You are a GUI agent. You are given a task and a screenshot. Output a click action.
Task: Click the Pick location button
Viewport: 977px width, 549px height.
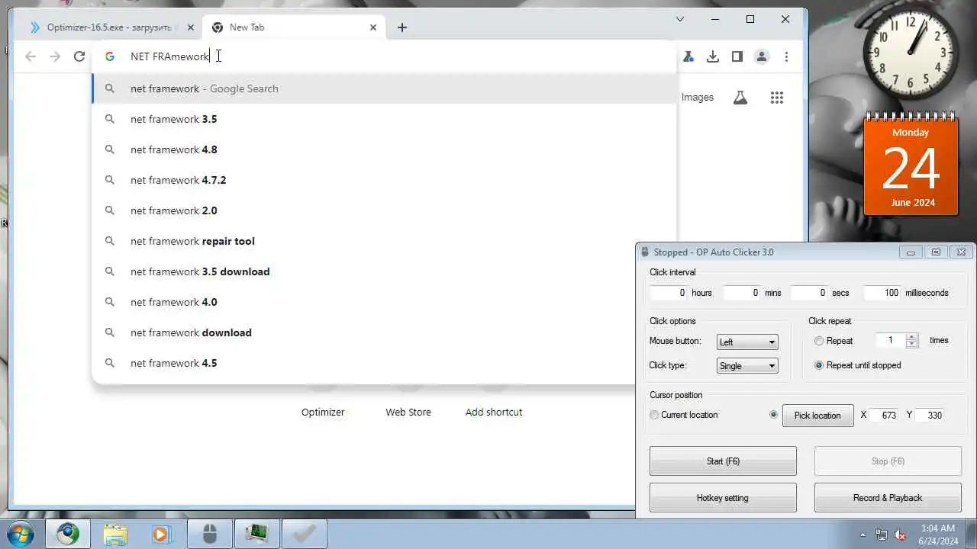point(817,416)
